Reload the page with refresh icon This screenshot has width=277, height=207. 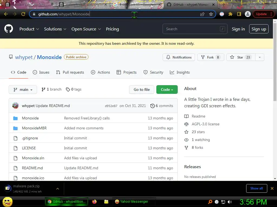pyautogui.click(x=23, y=14)
